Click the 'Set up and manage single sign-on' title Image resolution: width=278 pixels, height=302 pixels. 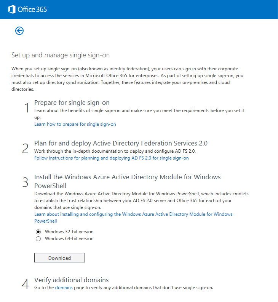(61, 55)
